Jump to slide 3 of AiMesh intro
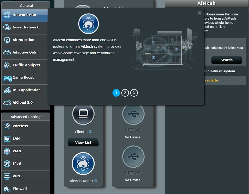 (x=134, y=93)
